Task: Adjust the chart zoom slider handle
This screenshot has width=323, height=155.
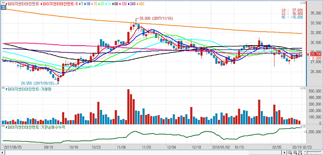Action: (x=307, y=152)
